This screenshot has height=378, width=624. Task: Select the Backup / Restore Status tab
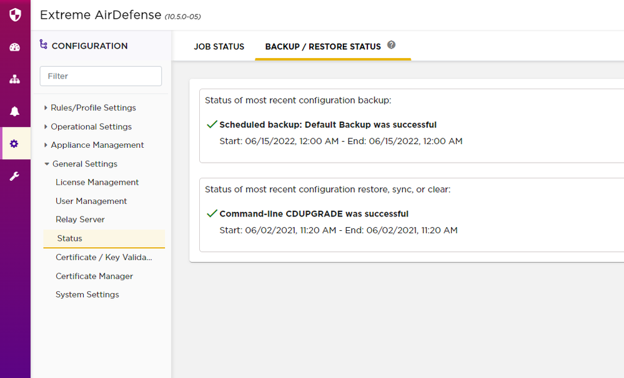tap(323, 47)
